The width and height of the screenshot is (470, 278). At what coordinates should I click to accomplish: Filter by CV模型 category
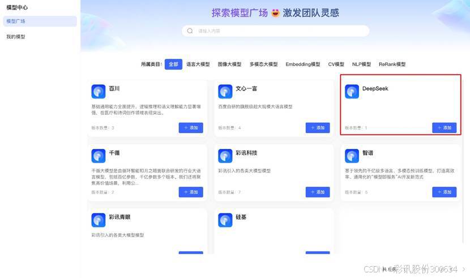(x=336, y=64)
